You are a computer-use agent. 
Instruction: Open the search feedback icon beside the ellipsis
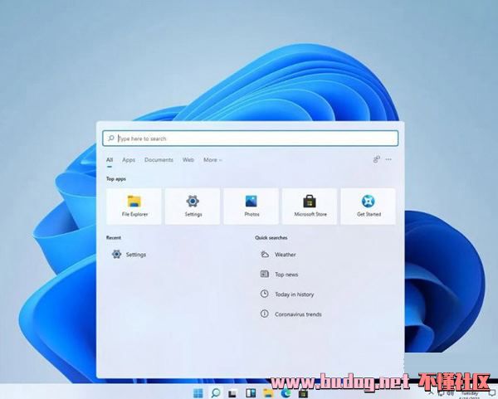point(376,159)
